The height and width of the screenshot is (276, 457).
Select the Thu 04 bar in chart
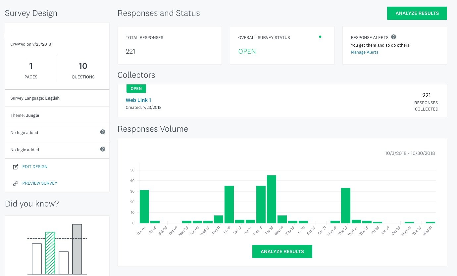click(x=144, y=207)
